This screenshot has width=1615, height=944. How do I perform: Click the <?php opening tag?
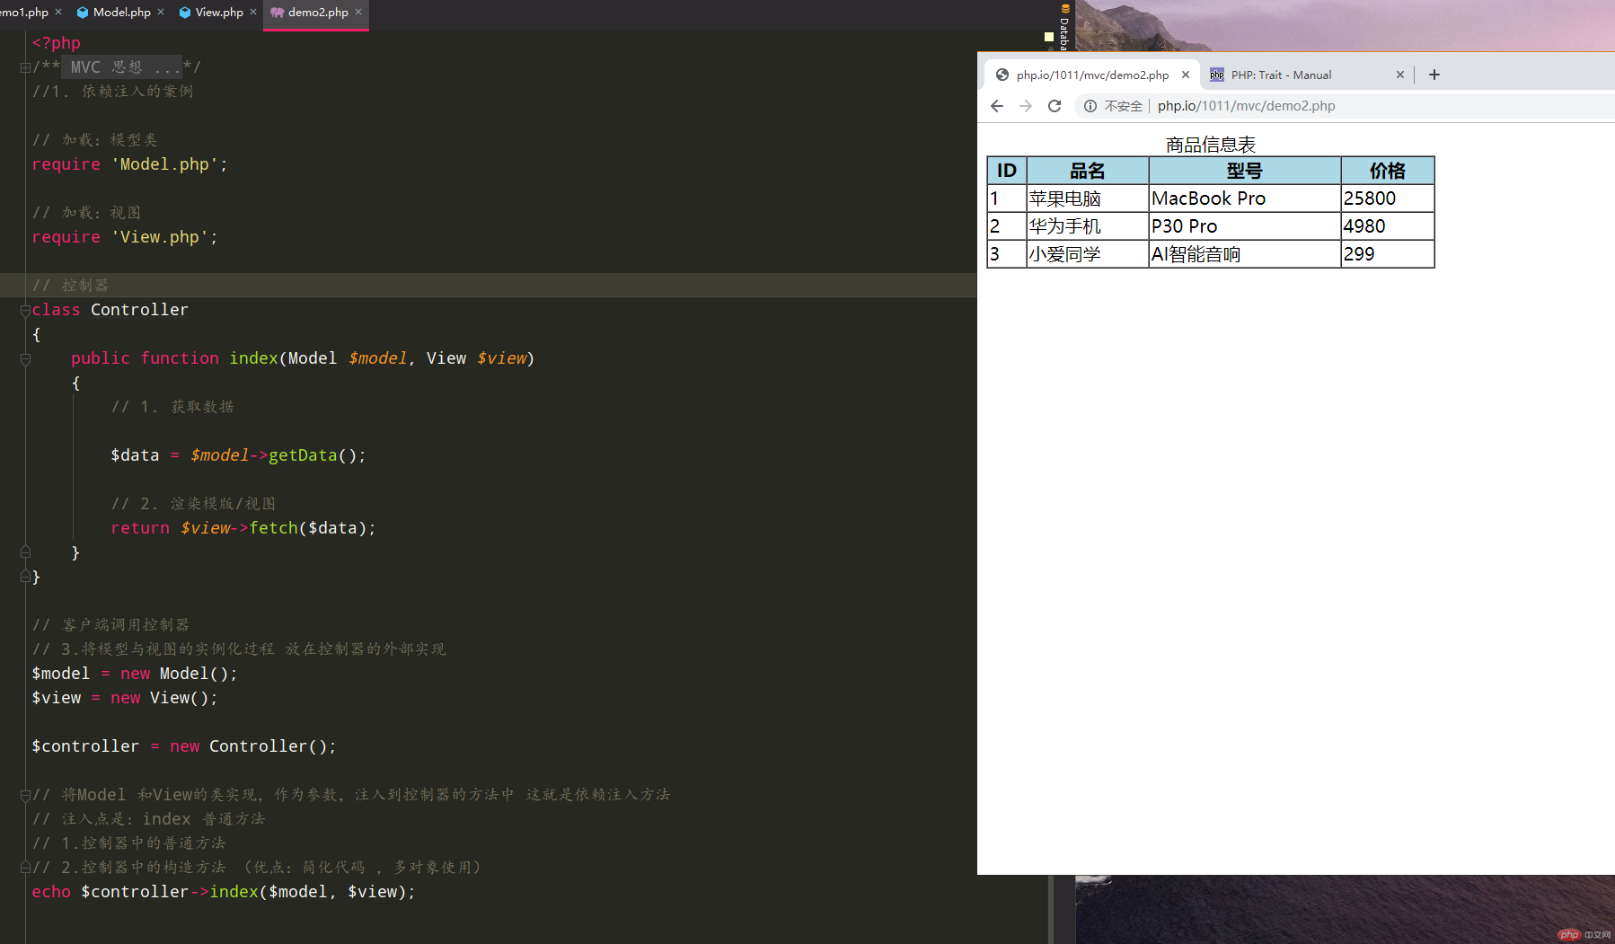tap(57, 43)
